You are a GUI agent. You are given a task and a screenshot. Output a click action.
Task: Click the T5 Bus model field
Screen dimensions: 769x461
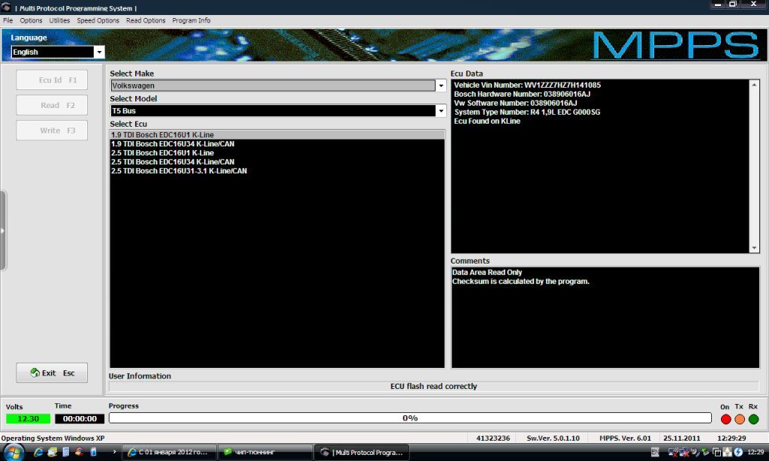coord(273,111)
